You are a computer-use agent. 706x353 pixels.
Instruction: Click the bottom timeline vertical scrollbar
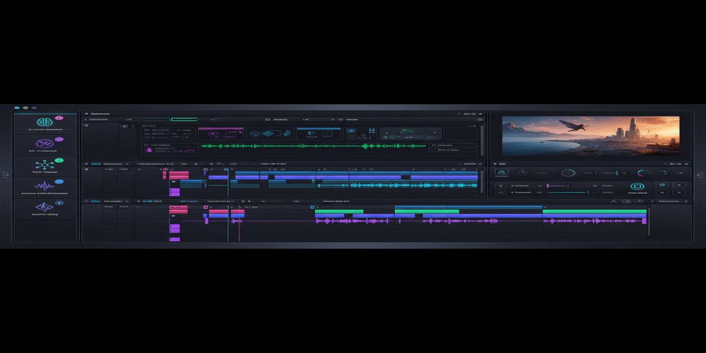(x=649, y=221)
